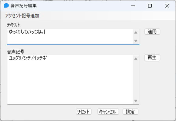Place the cursor in the ゆっくりしていってね。 text
Screen dimensions: 176x121
26,32
